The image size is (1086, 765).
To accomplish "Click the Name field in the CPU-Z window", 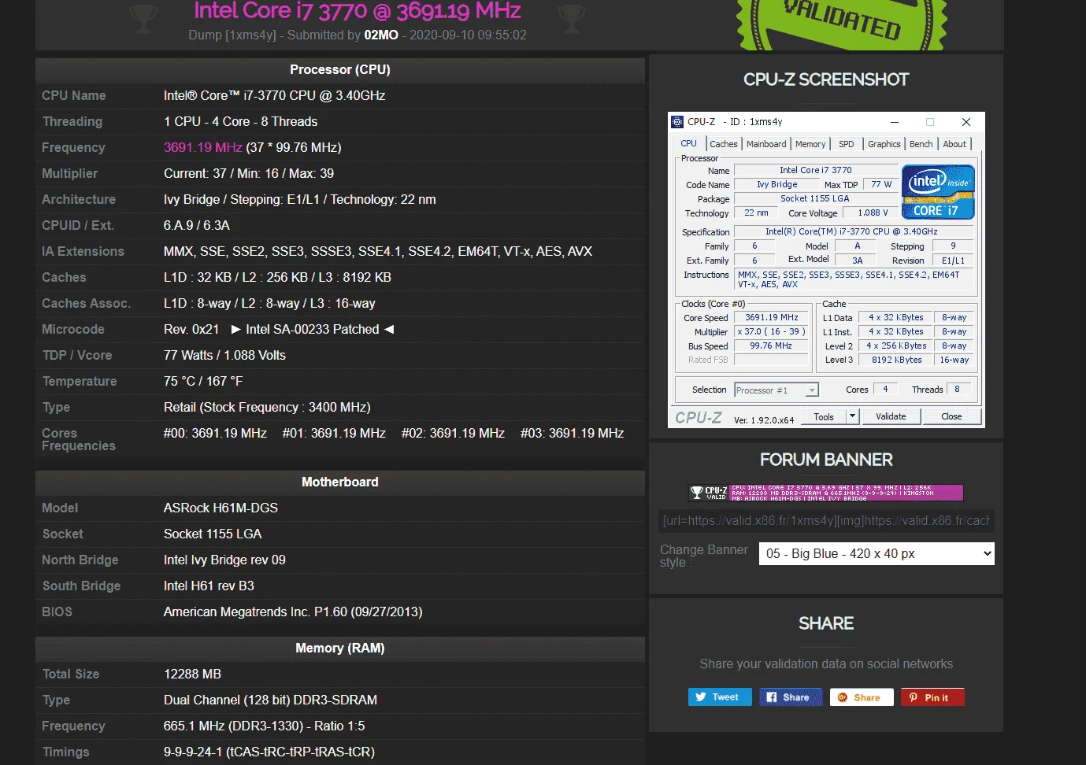I will click(x=816, y=170).
